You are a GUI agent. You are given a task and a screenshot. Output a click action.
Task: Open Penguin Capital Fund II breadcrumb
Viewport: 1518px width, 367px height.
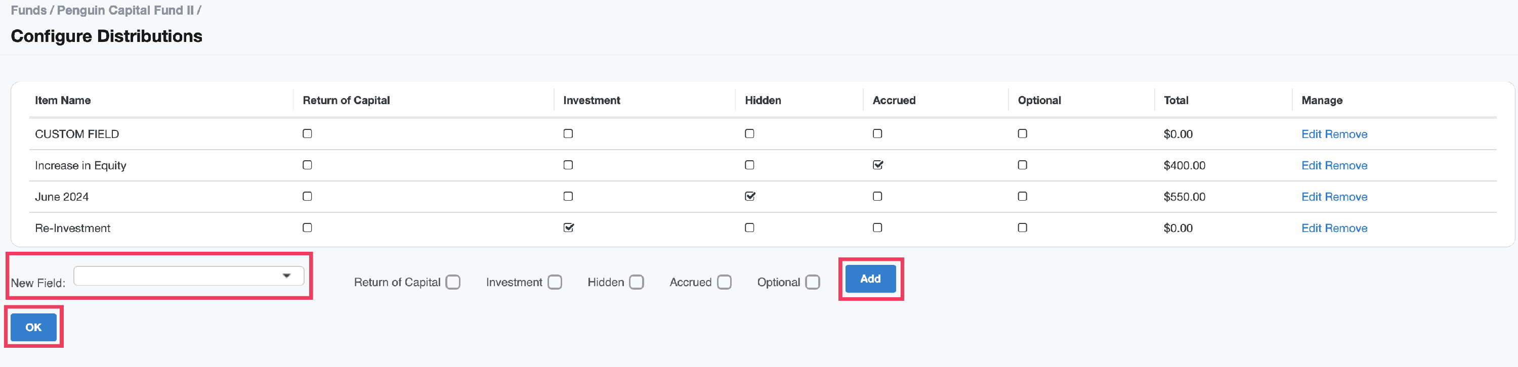pos(125,10)
